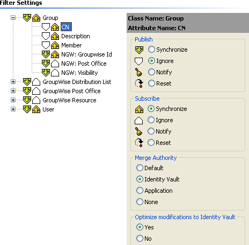Image resolution: width=249 pixels, height=245 pixels.
Task: Set Merge Authority to Default
Action: point(140,168)
